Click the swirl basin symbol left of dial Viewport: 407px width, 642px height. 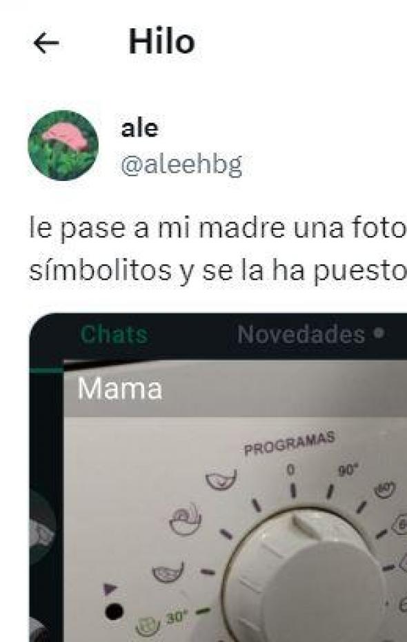186,518
